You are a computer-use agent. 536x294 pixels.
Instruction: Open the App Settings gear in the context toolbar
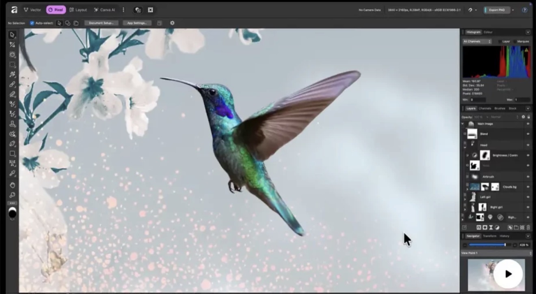click(x=172, y=23)
